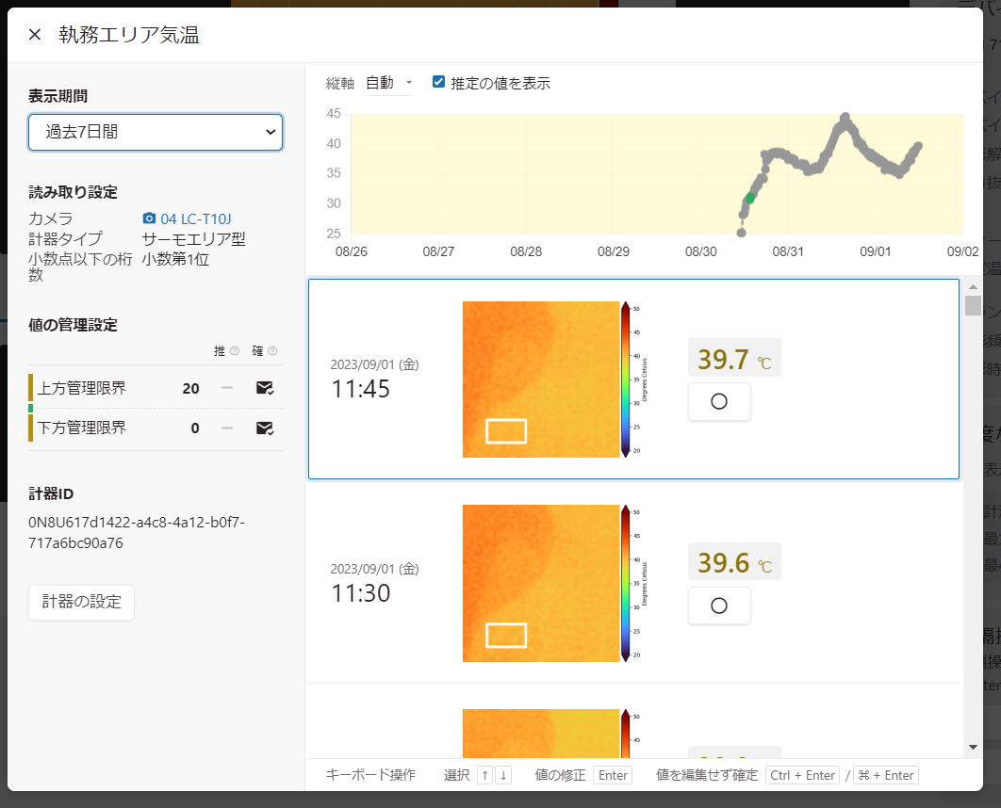The width and height of the screenshot is (1001, 808).
Task: Open the 縦軸 自動 axis dropdown
Action: [388, 83]
